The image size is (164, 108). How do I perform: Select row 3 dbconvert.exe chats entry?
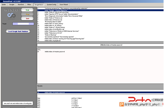click(x=100, y=12)
